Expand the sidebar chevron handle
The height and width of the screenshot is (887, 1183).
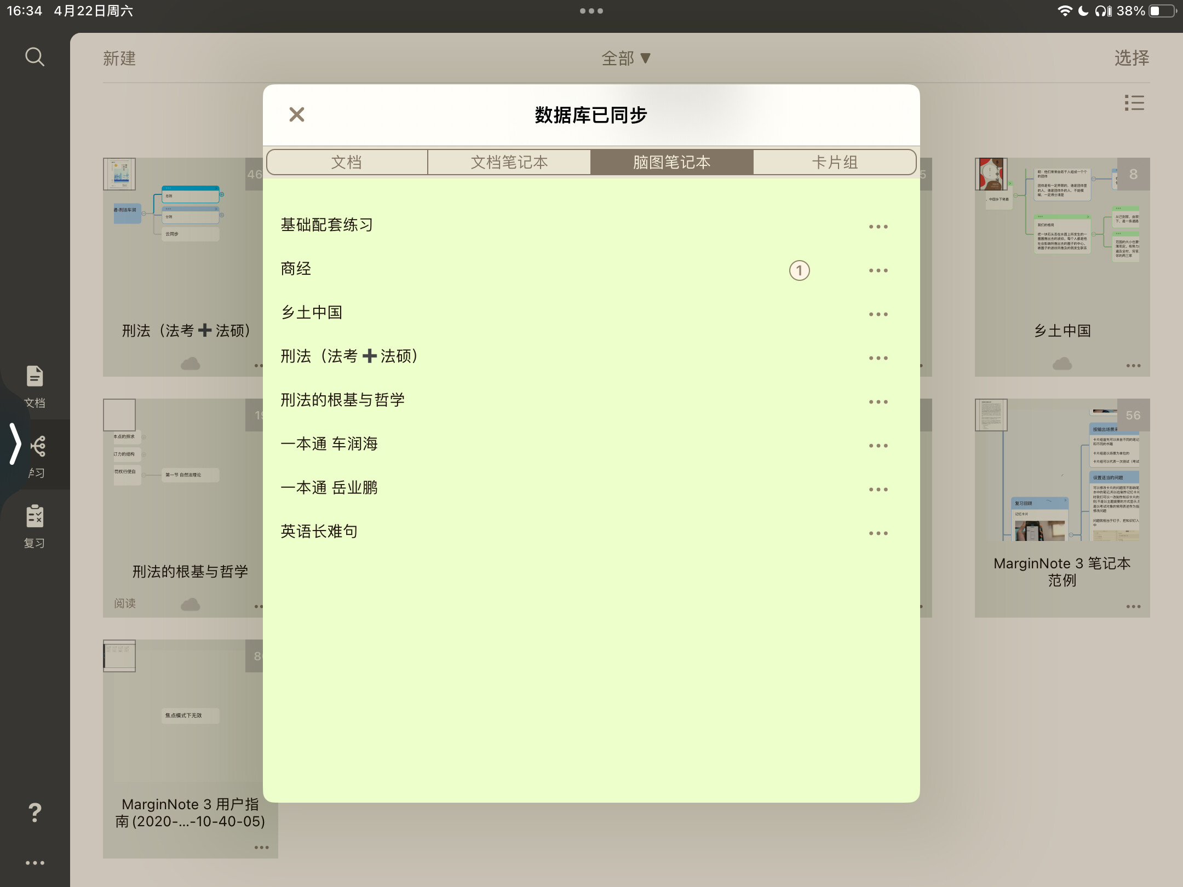coord(15,443)
